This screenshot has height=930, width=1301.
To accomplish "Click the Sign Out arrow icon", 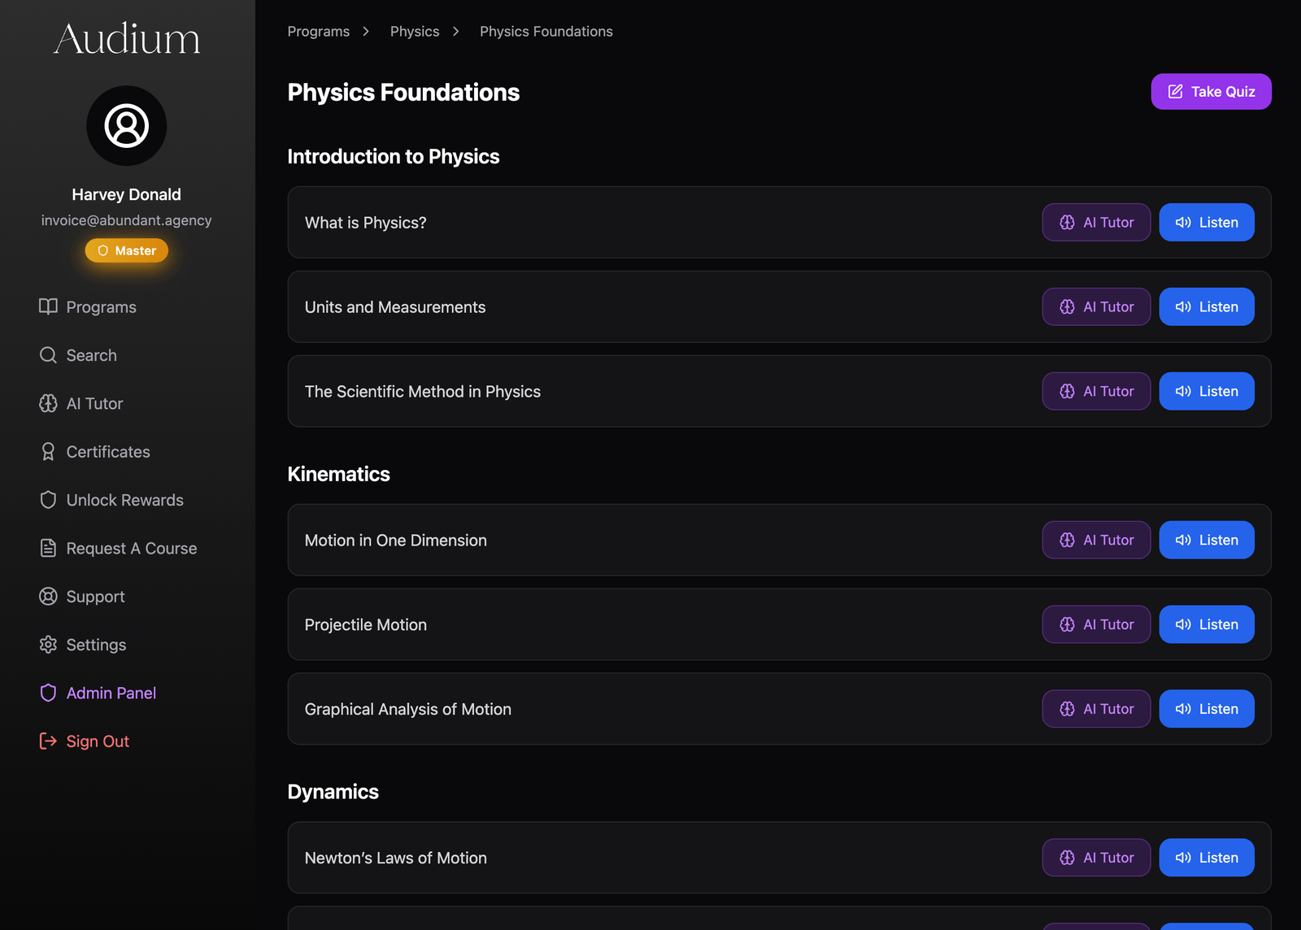I will [48, 741].
